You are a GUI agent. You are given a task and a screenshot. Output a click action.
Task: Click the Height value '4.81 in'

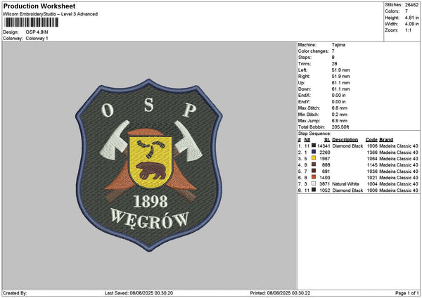coord(411,18)
